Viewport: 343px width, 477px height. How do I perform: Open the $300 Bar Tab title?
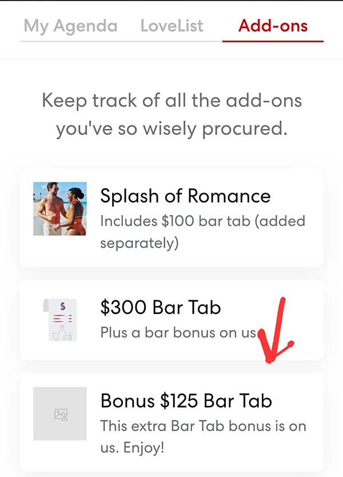[x=161, y=307]
